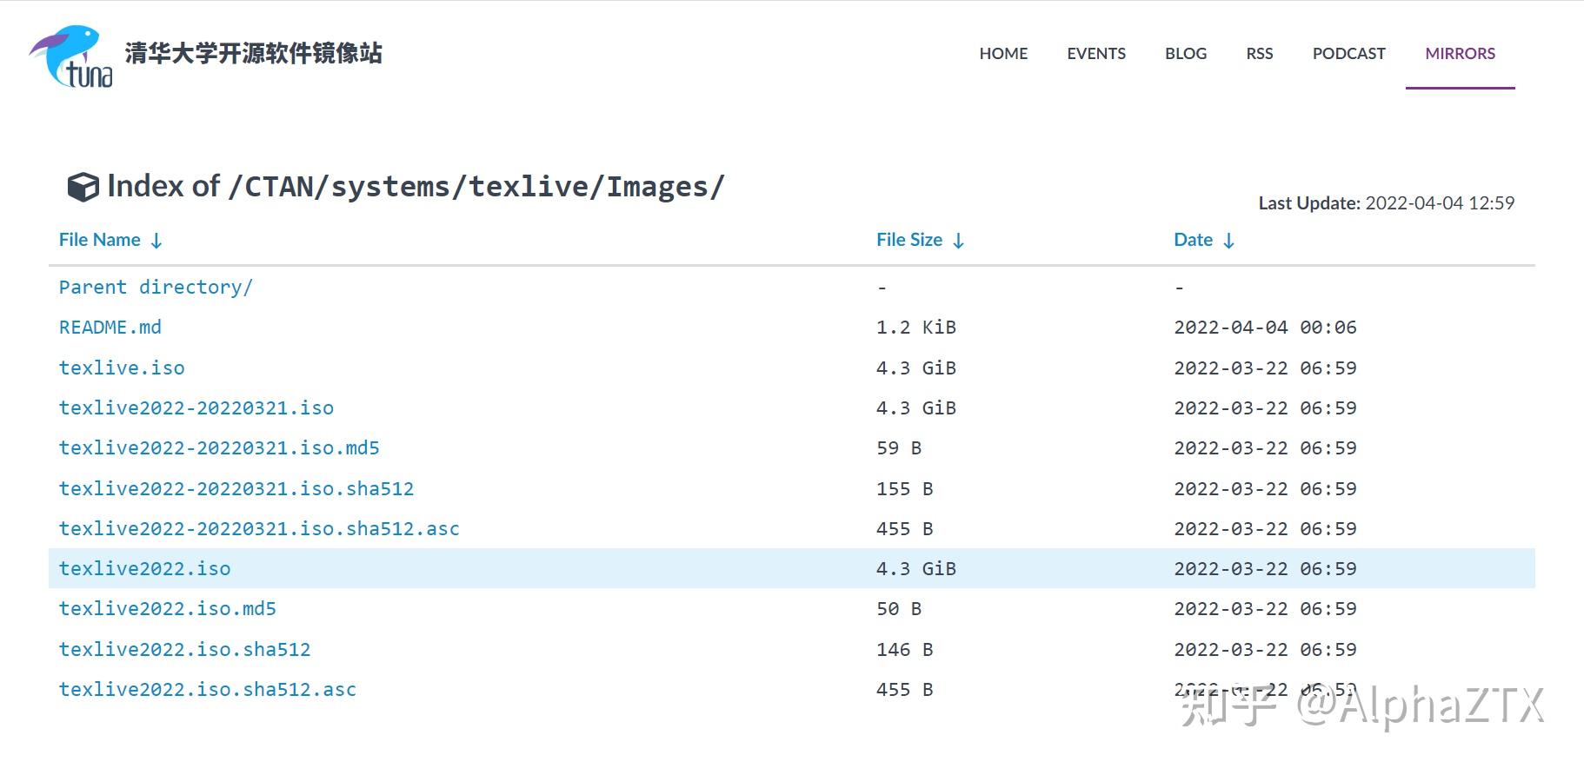1584x775 pixels.
Task: Download the highlighted texlive2022.iso
Action: pyautogui.click(x=145, y=569)
